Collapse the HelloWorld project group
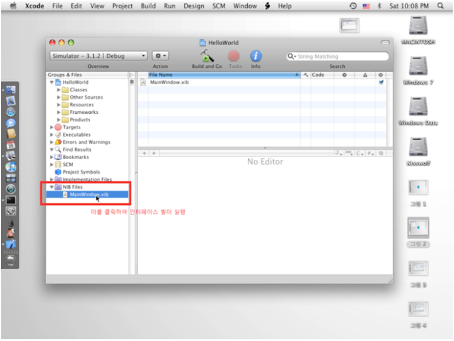454x341 pixels. 52,82
